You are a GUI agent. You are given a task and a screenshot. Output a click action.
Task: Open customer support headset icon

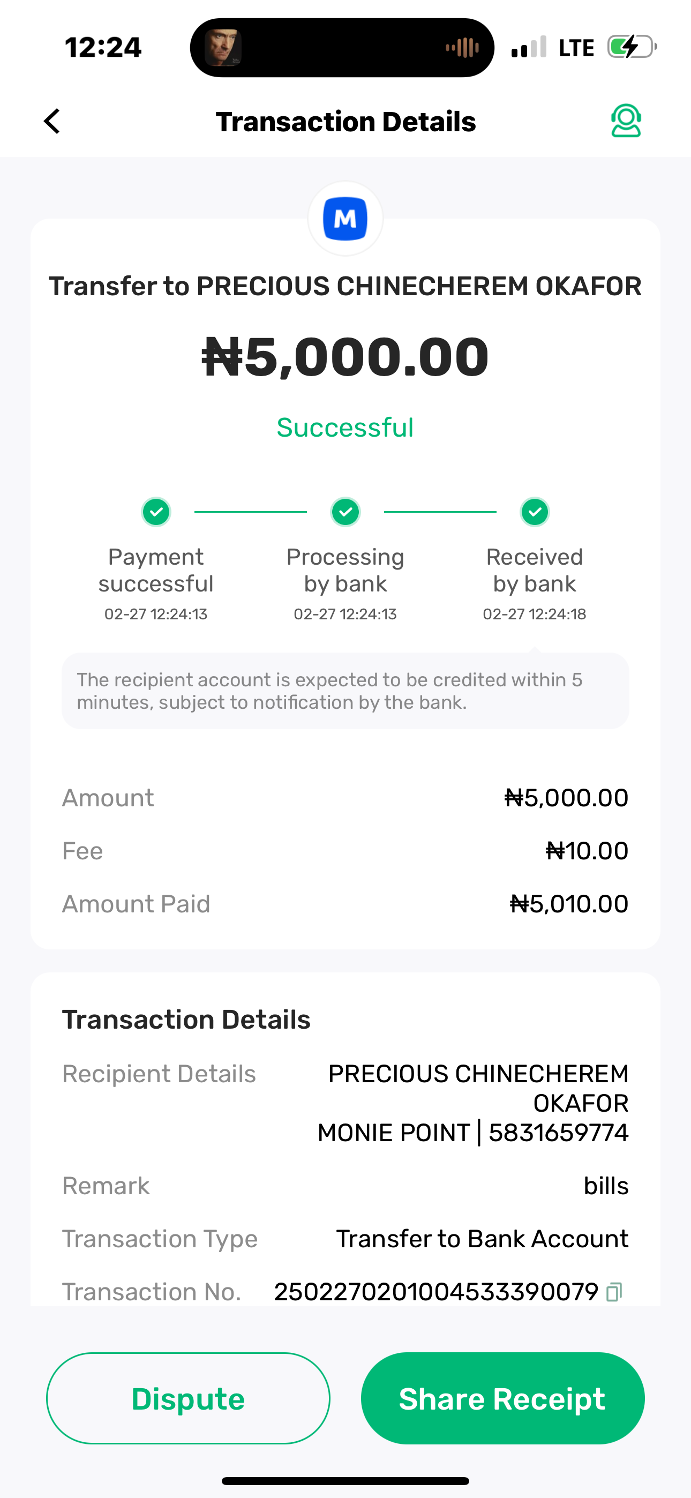tap(625, 121)
